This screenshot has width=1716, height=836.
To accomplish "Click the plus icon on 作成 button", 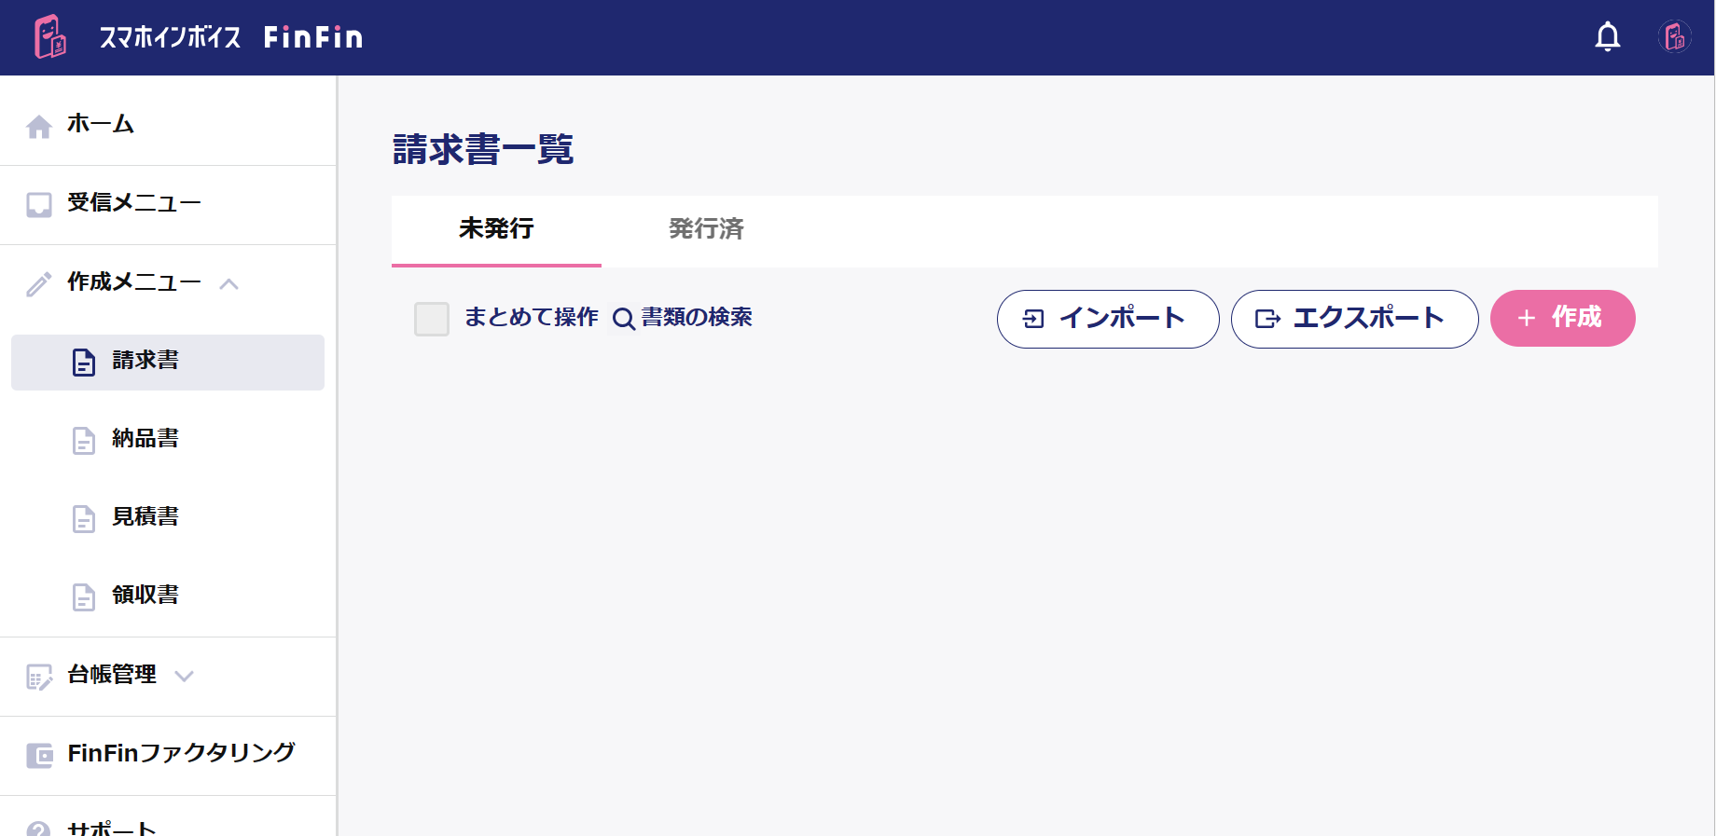I will [1527, 319].
